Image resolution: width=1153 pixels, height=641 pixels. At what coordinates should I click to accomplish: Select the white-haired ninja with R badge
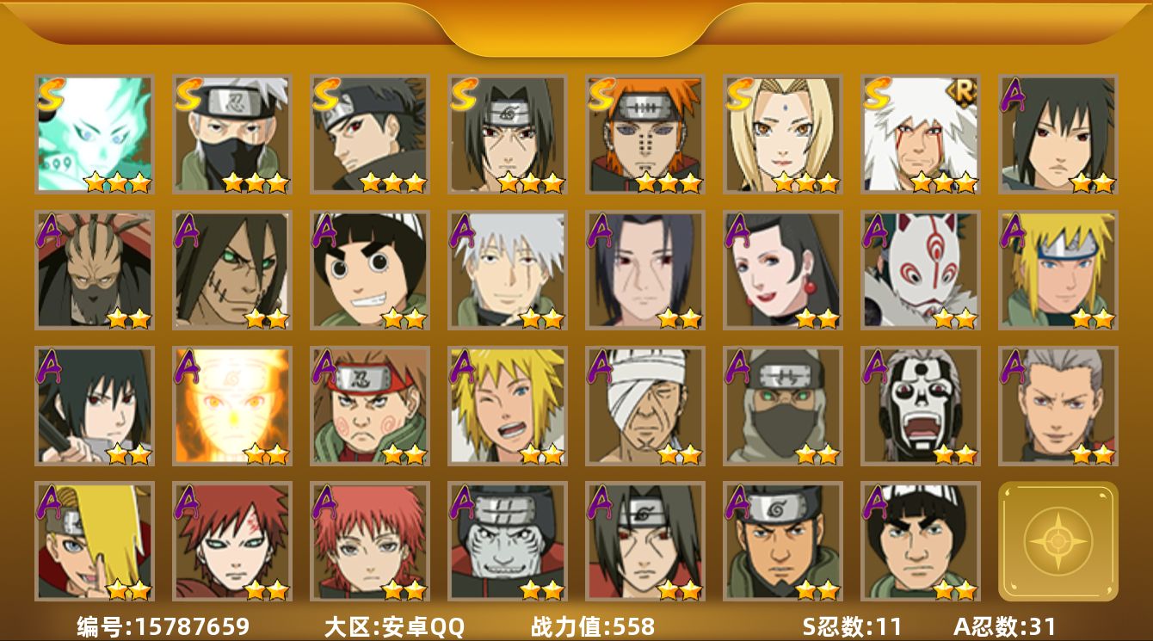pyautogui.click(x=921, y=133)
